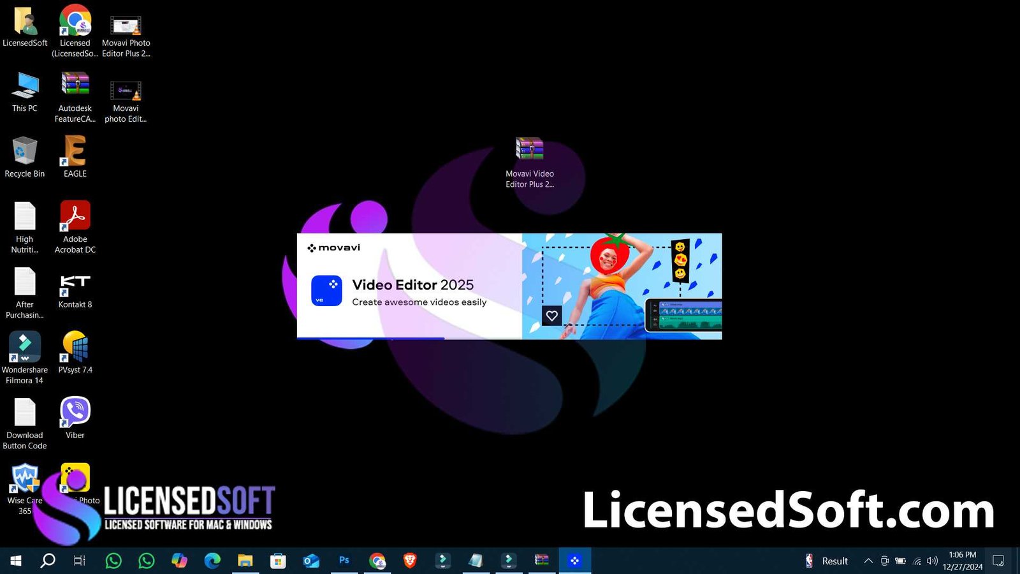Check battery status in the tray

[x=900, y=561]
